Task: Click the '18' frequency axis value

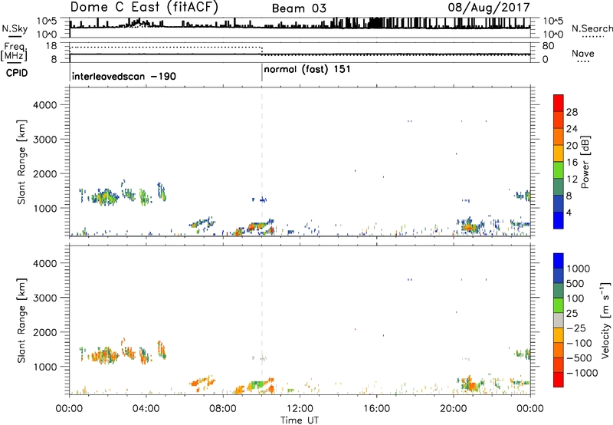Action: coord(51,46)
